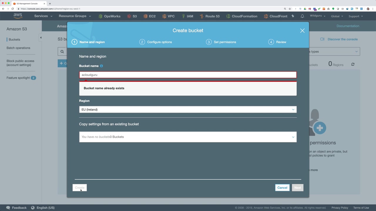This screenshot has height=211, width=376.
Task: Open the copy settings bucket dropdown
Action: point(188,137)
